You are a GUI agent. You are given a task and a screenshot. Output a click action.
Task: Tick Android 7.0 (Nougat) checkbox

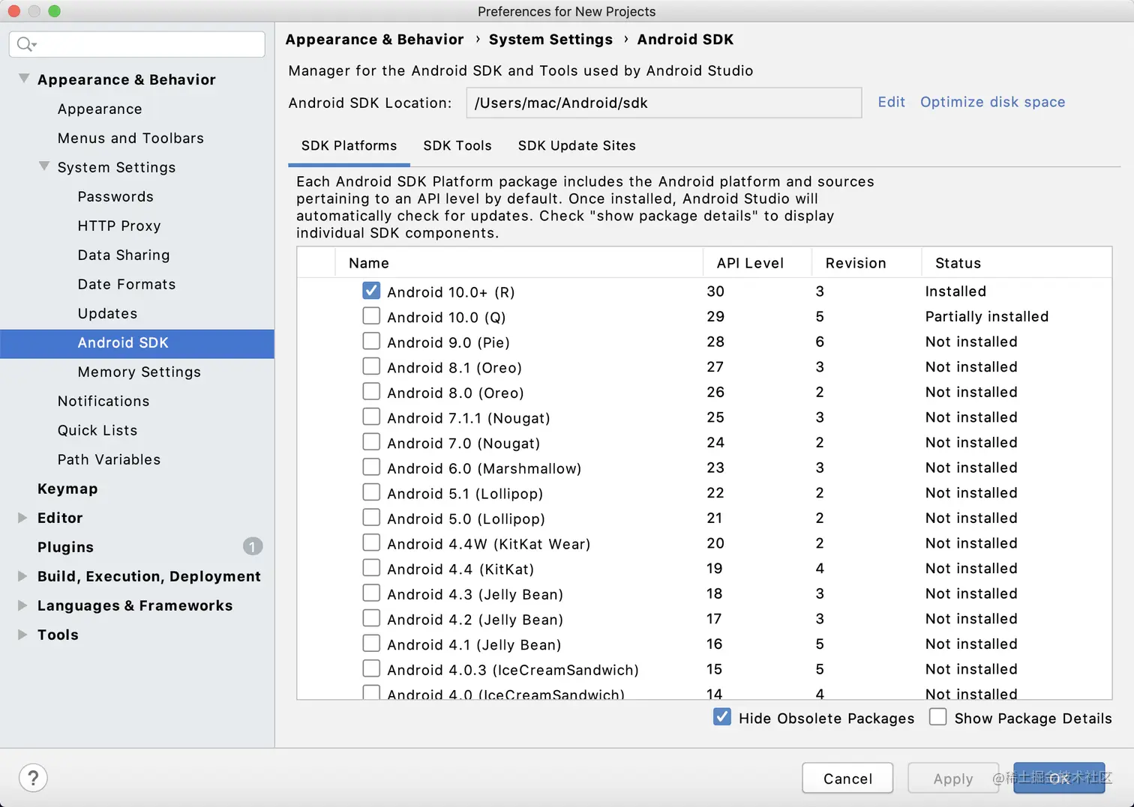[371, 442]
